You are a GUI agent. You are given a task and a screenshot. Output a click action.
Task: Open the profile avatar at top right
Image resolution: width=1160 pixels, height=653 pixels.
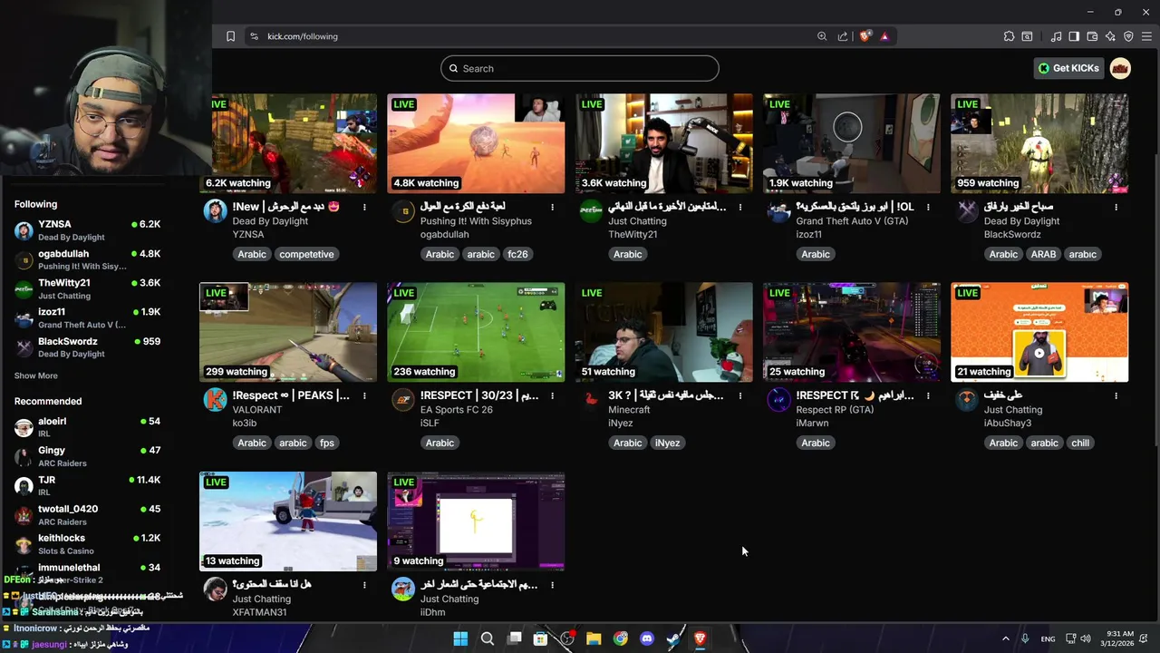click(x=1120, y=68)
